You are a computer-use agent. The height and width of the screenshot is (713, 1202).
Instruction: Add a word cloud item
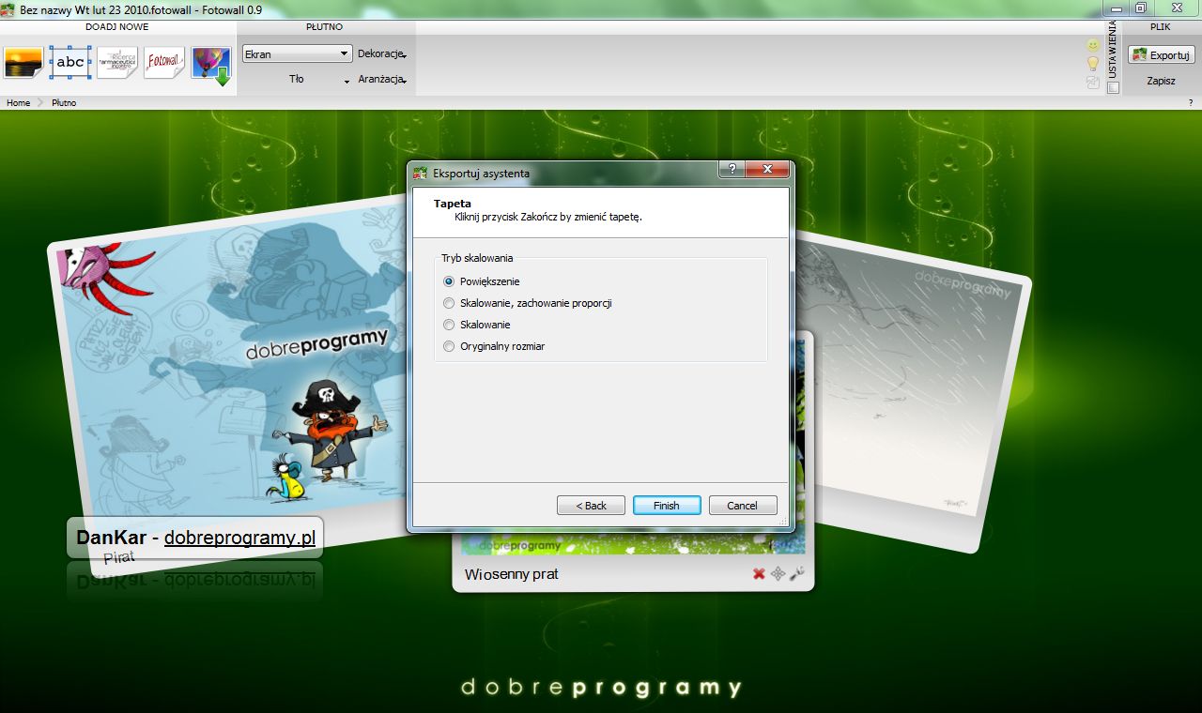coord(117,63)
